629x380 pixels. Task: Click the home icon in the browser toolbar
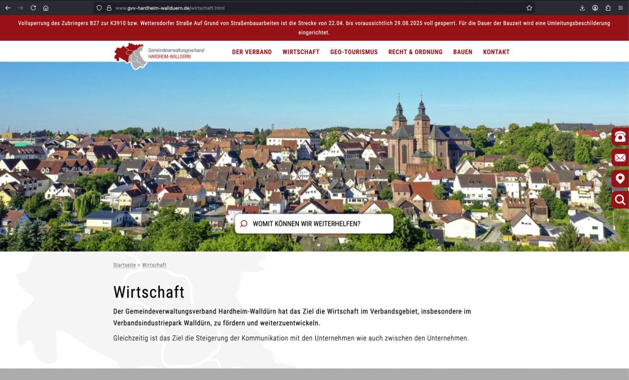coord(45,8)
